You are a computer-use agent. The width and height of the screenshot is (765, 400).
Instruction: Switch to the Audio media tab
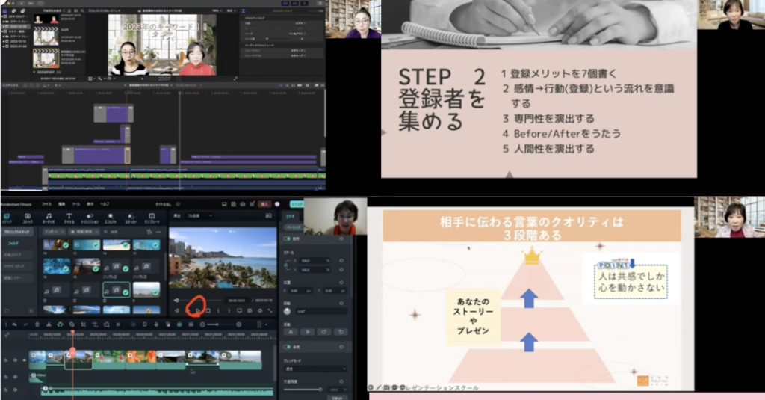tap(49, 218)
